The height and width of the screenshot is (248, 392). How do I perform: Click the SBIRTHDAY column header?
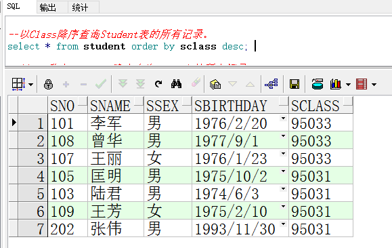click(x=240, y=105)
